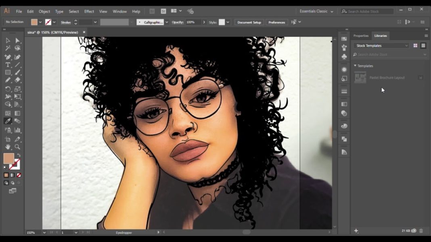
Task: Select the Type tool
Action: [7, 64]
